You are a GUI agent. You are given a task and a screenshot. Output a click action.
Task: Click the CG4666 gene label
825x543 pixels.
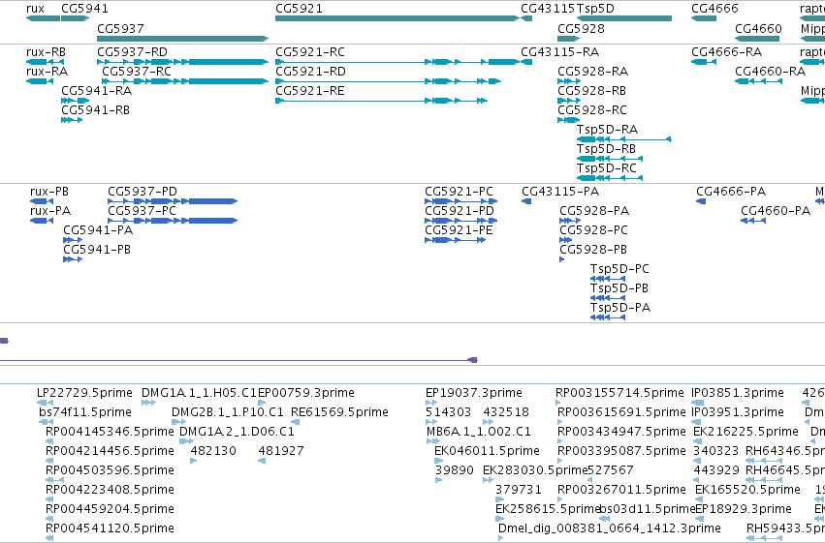(714, 9)
